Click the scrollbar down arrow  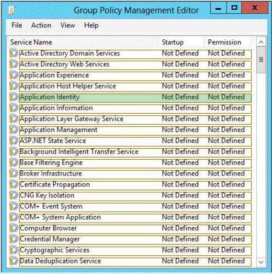click(x=261, y=262)
